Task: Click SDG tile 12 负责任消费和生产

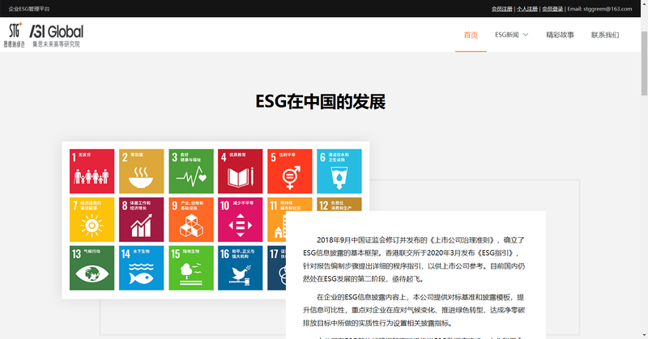Action: 339,204
